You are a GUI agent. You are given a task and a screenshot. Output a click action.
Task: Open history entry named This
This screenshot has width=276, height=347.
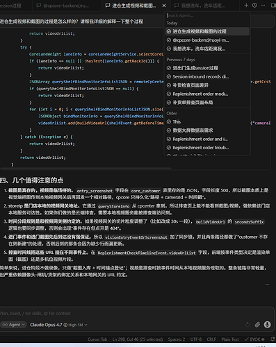tap(207, 121)
